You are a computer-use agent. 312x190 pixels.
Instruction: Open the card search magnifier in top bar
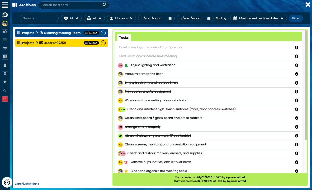pyautogui.click(x=104, y=5)
